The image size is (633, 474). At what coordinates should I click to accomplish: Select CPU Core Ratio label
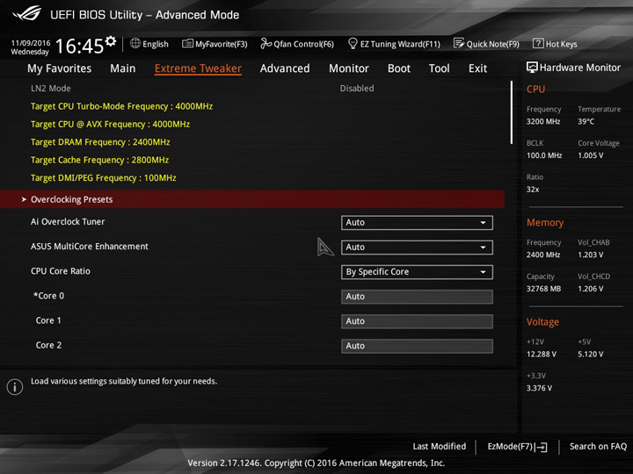[60, 271]
